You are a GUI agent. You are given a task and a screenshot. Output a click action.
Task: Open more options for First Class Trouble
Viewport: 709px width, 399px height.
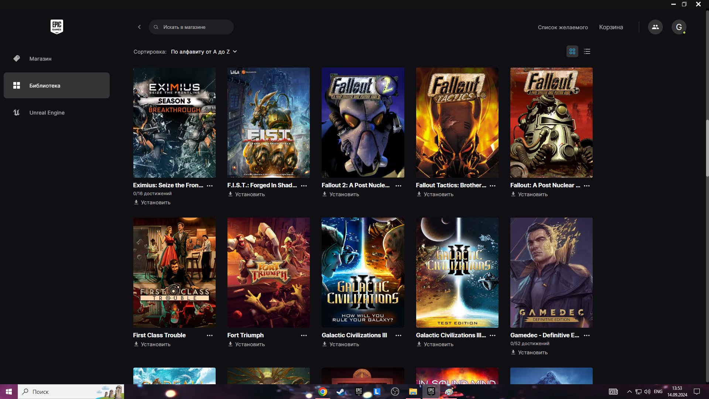point(210,335)
